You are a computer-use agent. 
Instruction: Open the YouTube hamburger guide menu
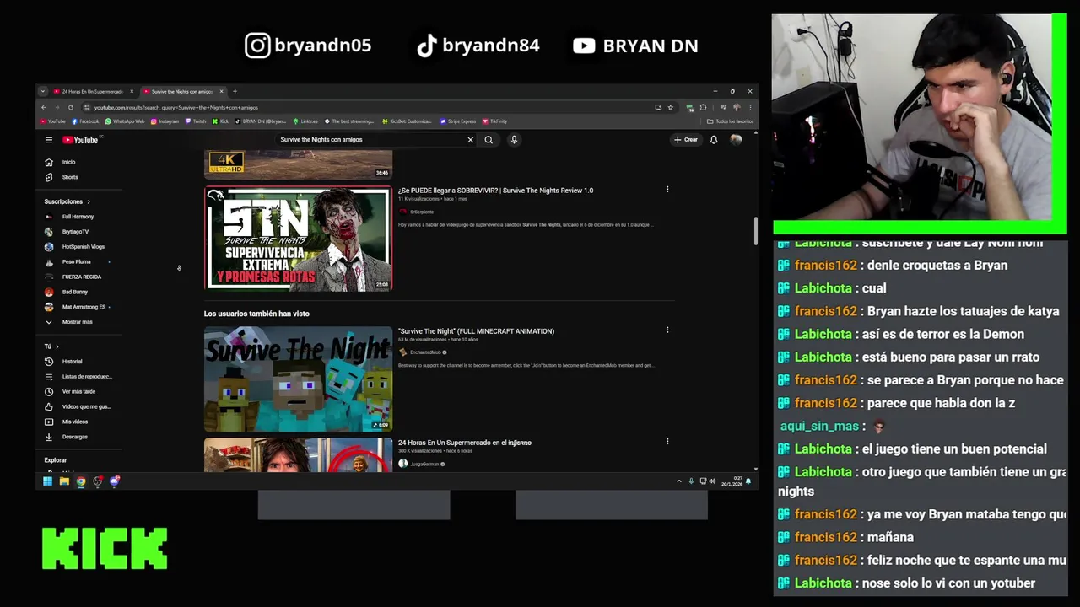point(49,140)
